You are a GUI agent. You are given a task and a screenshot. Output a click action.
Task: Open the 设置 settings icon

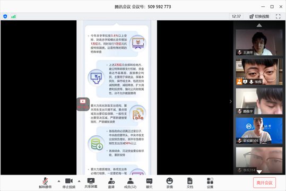coord(210,183)
